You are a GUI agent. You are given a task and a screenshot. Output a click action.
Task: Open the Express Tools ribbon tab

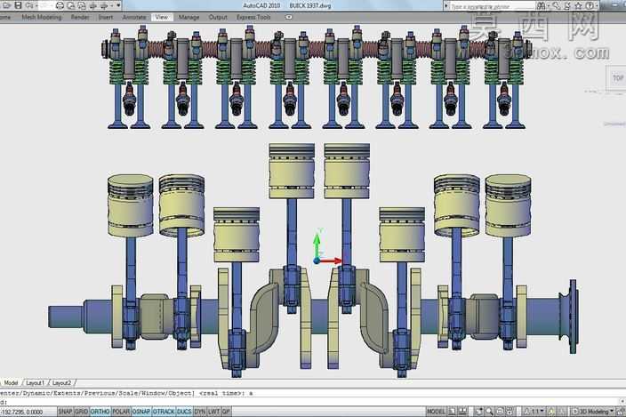(253, 17)
